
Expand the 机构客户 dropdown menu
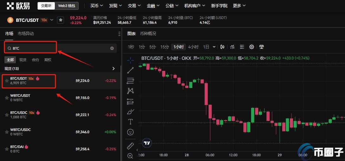coord(195,6)
